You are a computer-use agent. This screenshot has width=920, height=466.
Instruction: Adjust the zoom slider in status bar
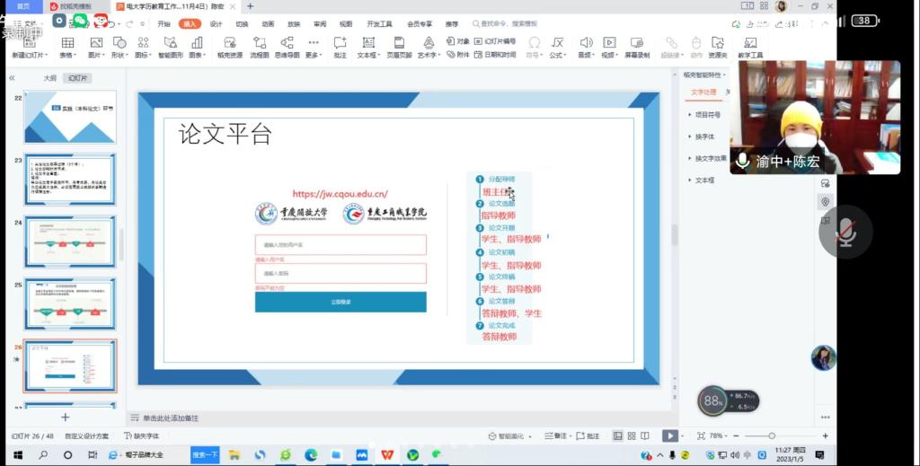(771, 435)
